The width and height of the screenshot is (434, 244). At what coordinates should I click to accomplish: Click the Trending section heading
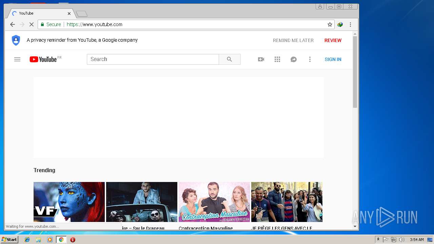(x=44, y=170)
